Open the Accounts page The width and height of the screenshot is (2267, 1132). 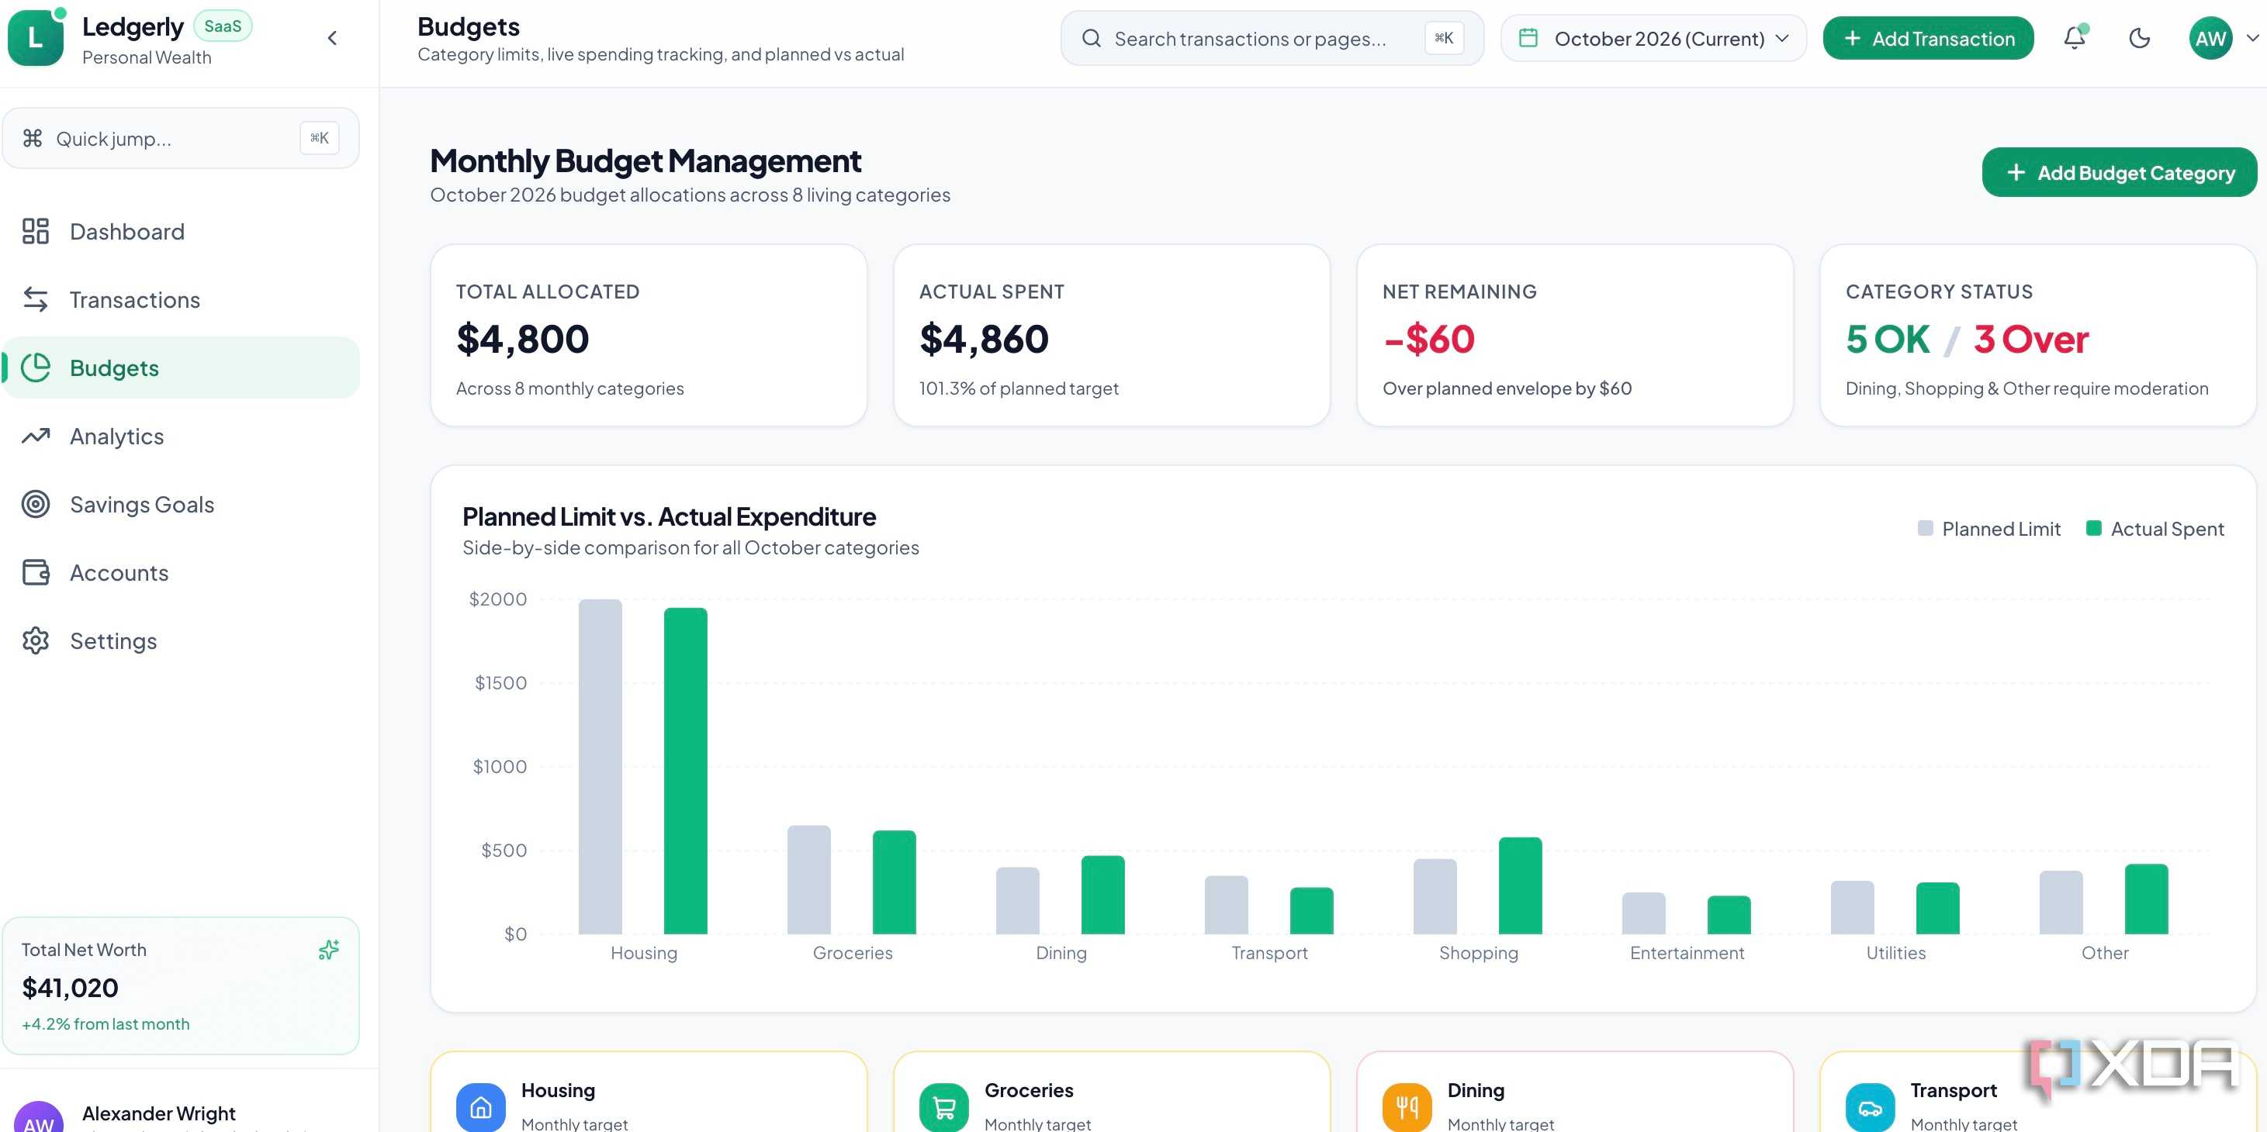click(x=181, y=573)
